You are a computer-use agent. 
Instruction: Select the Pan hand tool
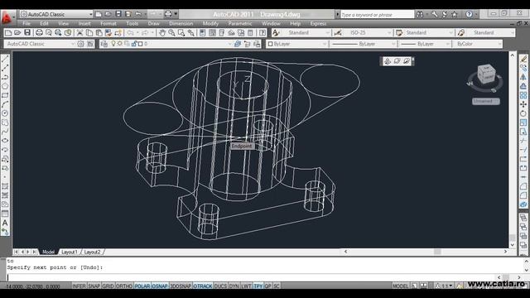click(x=162, y=33)
